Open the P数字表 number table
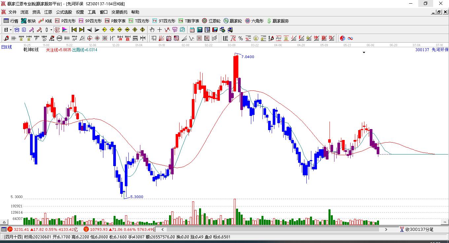This screenshot has width=449, height=243. point(115,21)
